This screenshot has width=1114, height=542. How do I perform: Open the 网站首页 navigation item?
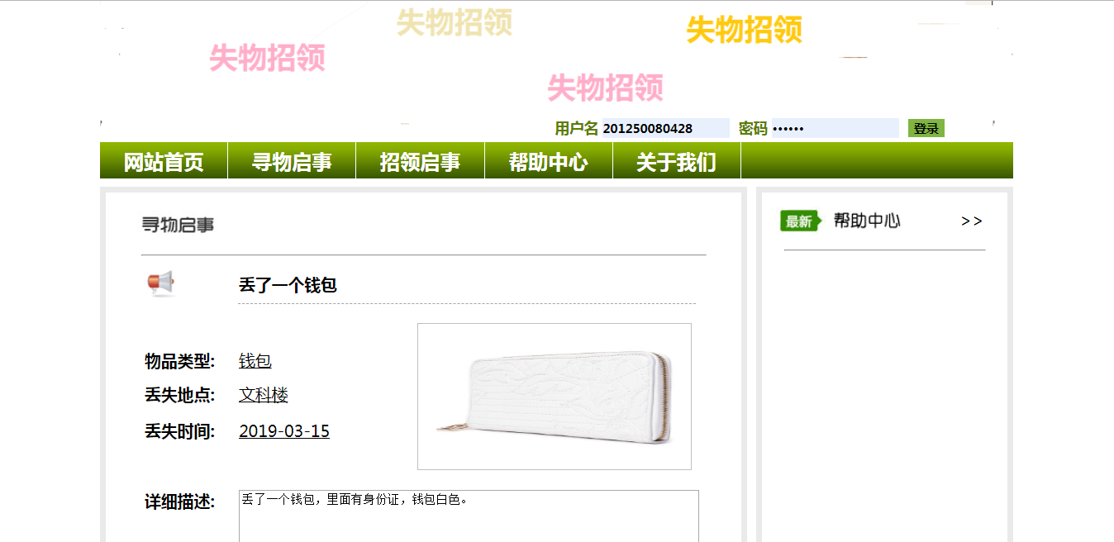pos(164,161)
